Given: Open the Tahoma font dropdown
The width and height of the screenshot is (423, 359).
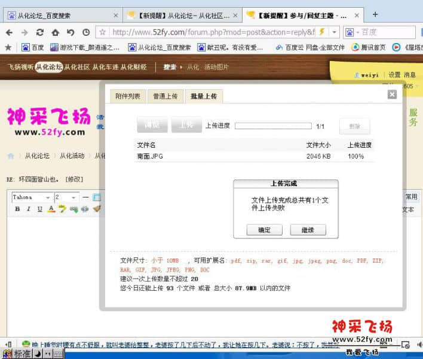Looking at the screenshot, I should [32, 197].
